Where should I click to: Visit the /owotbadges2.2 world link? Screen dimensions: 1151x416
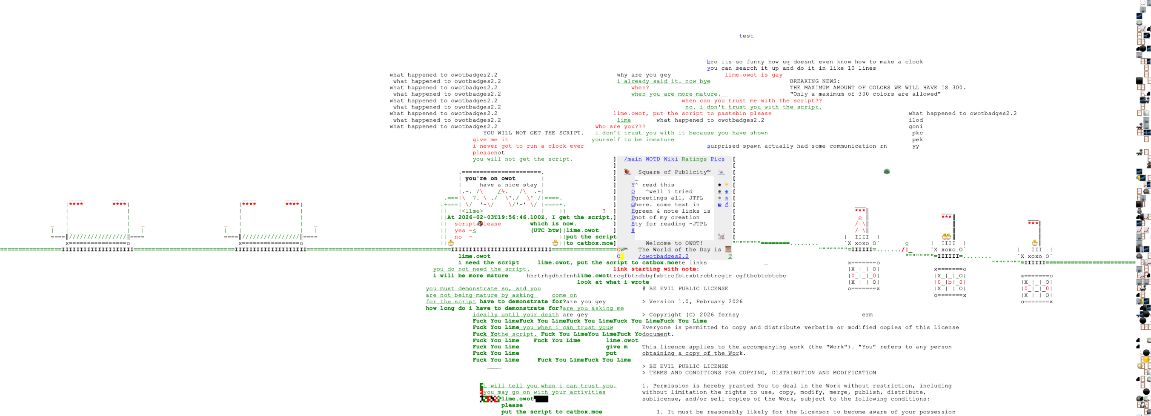pos(664,256)
